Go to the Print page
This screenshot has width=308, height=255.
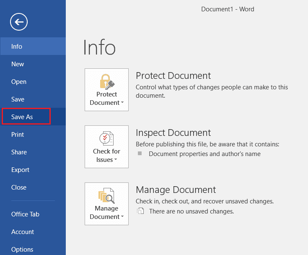coord(33,135)
